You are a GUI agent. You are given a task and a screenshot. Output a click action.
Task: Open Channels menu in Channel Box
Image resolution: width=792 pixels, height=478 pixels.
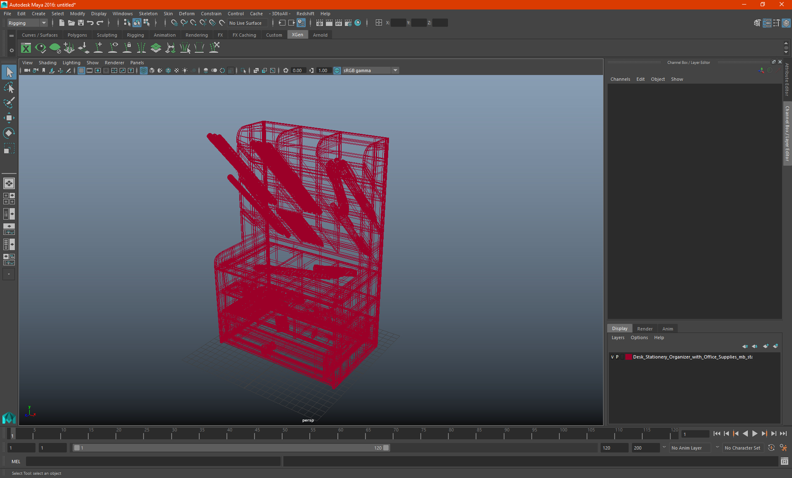coord(620,79)
